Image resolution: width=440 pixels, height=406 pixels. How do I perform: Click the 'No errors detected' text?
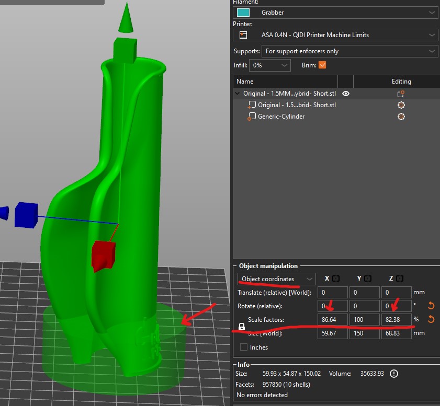pos(262,395)
